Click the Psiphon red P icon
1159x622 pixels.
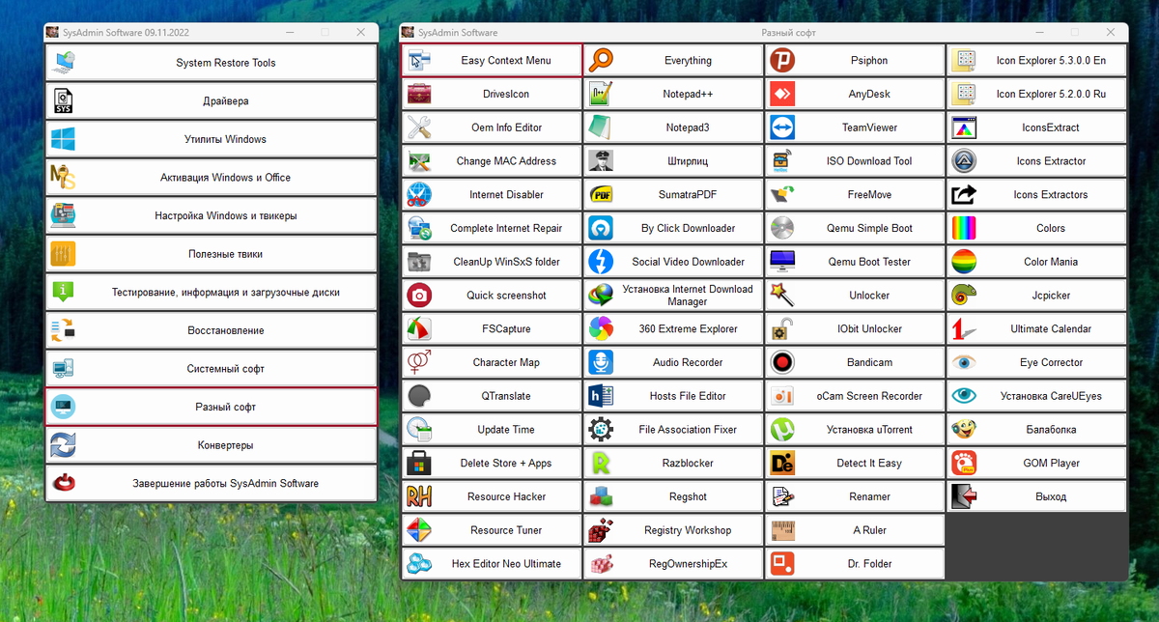pos(782,60)
